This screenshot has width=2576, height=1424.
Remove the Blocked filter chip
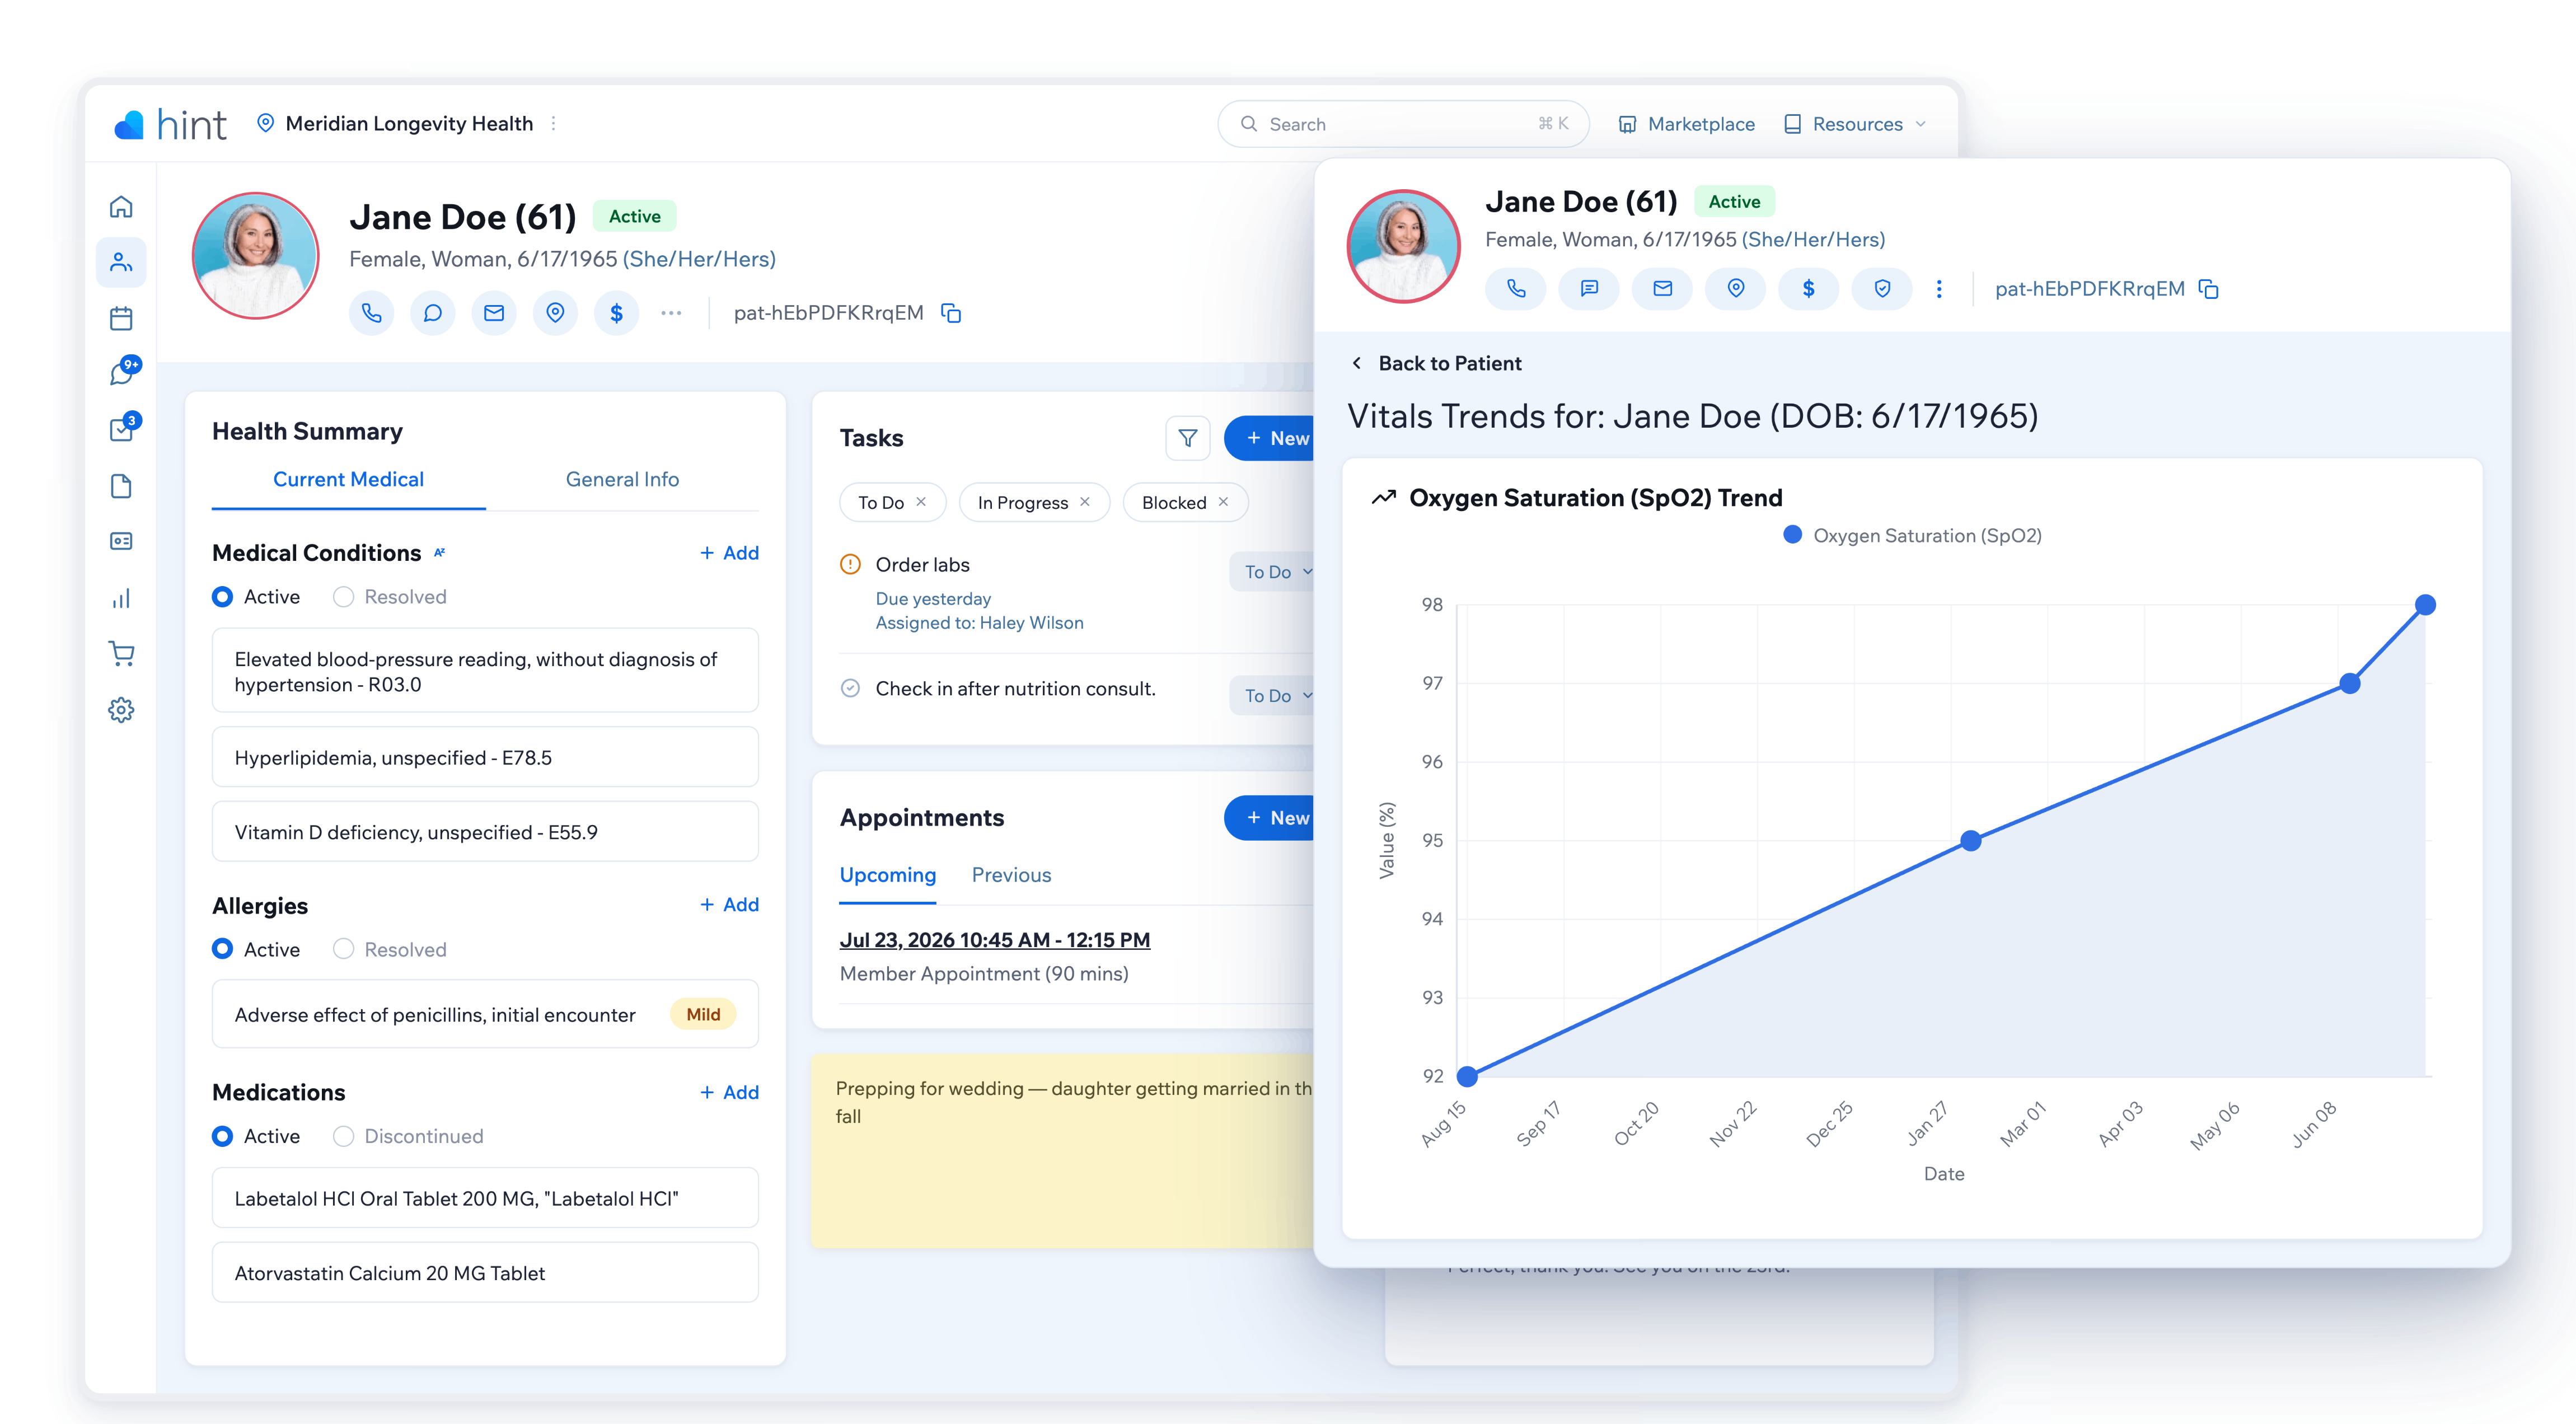click(x=1223, y=502)
